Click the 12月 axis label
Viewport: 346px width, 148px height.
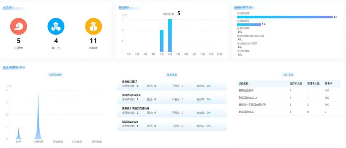pos(219,54)
